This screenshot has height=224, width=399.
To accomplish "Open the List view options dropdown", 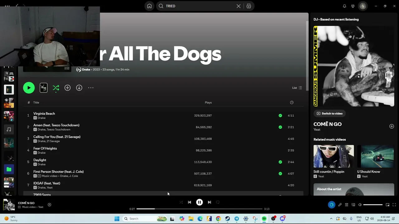I will [297, 88].
